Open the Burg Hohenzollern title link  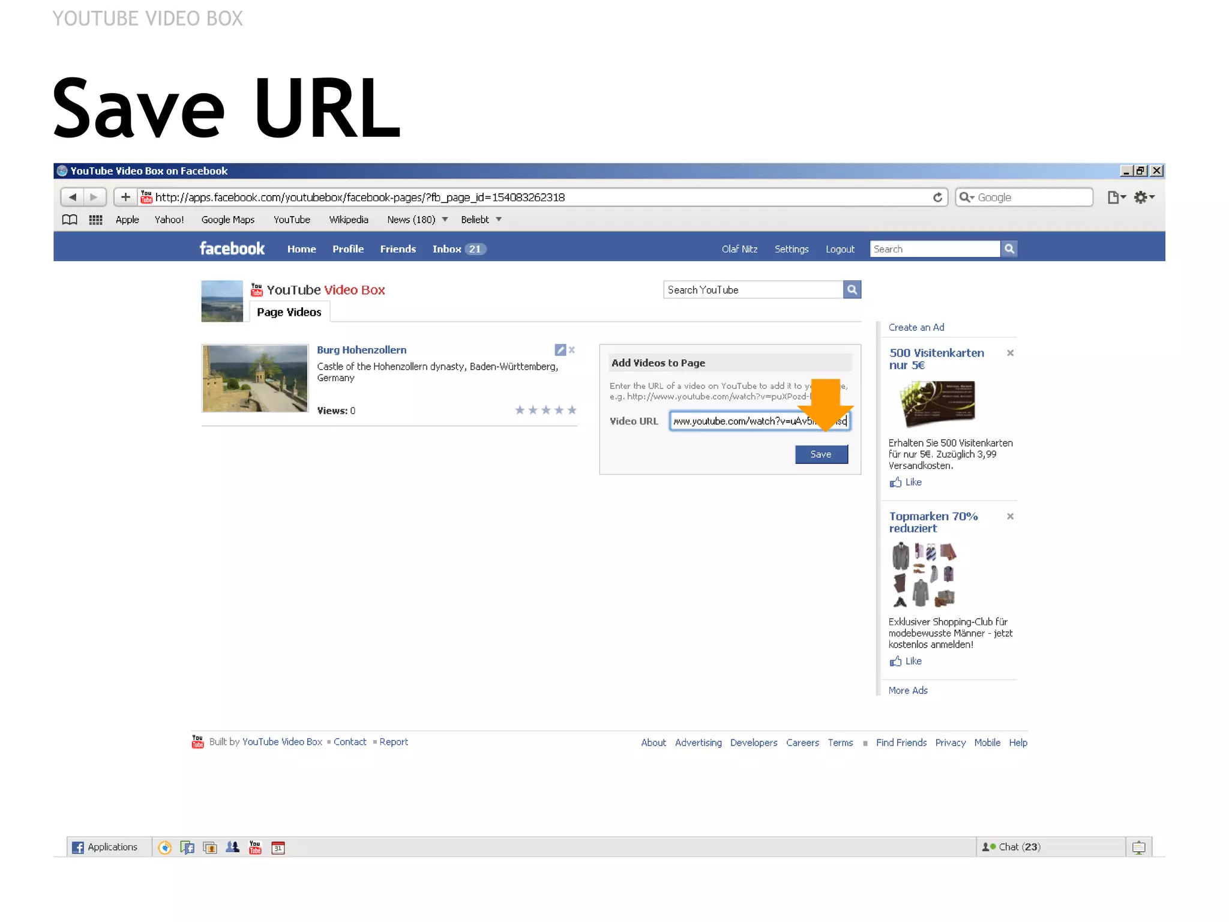pyautogui.click(x=361, y=350)
